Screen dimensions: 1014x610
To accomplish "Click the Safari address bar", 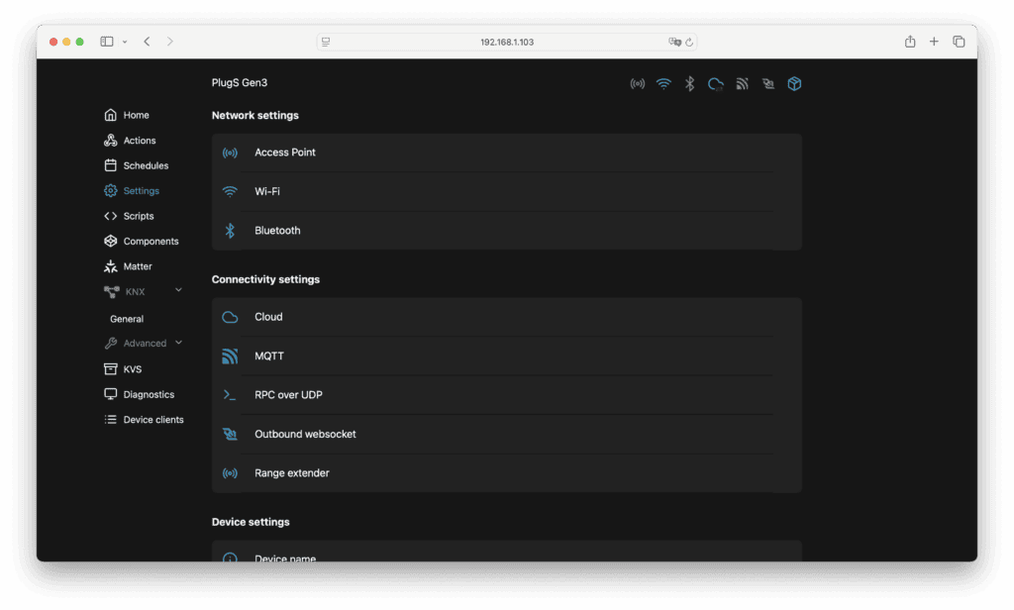I will [506, 42].
